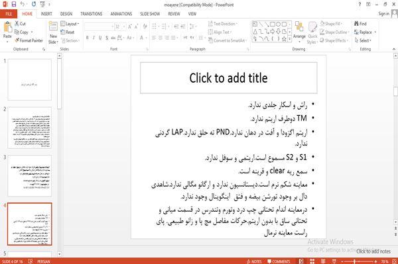Open Text Direction dropdown
The width and height of the screenshot is (398, 264).
coord(223,24)
